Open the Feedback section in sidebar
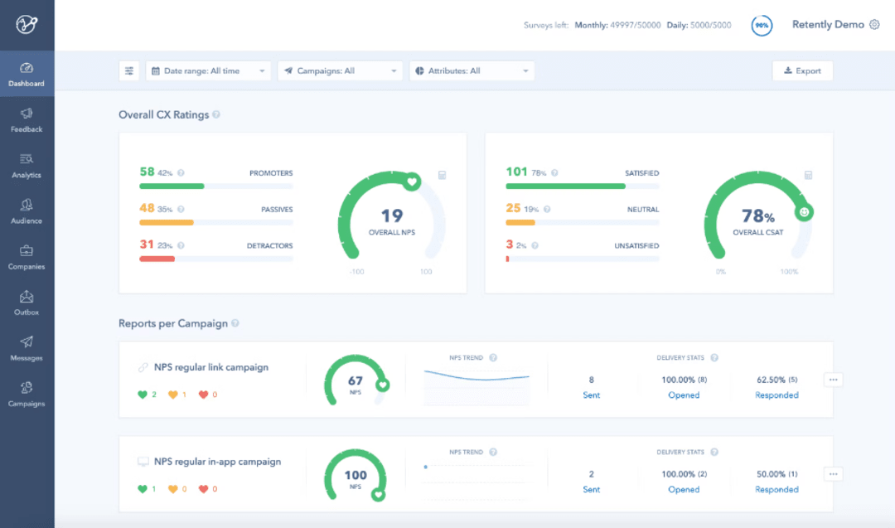Screen dimensions: 895x528 pos(27,122)
